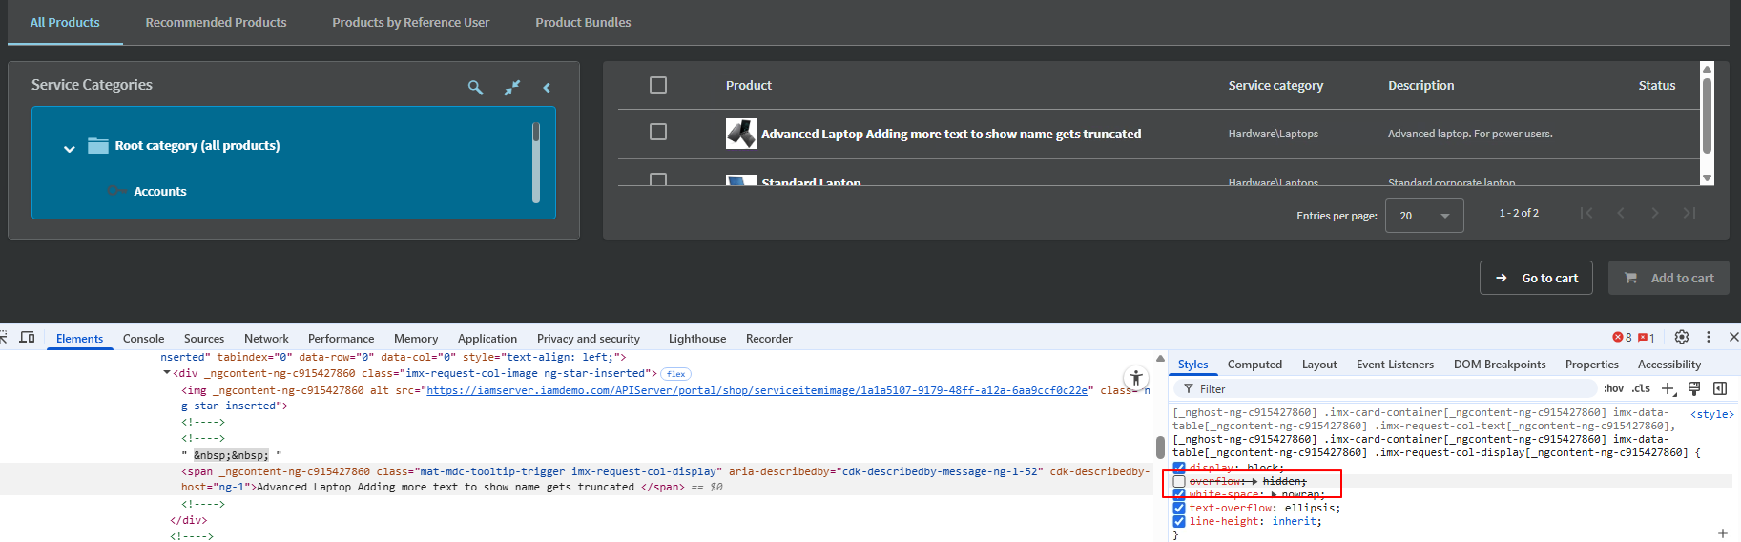
Task: Open DevTools three-dot customize menu
Action: tap(1708, 337)
